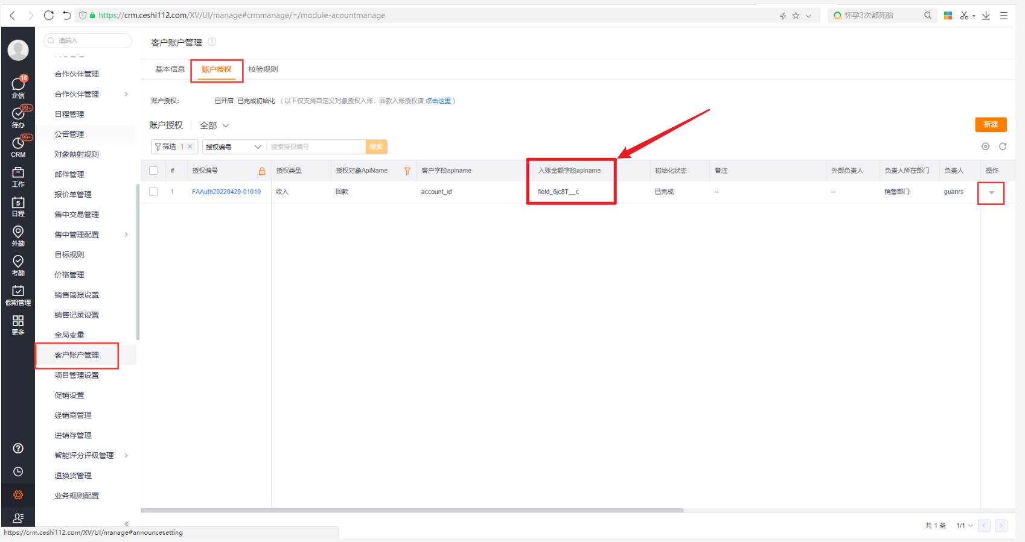Open 公告管理 in the settings menu
The height and width of the screenshot is (542, 1025).
(69, 134)
